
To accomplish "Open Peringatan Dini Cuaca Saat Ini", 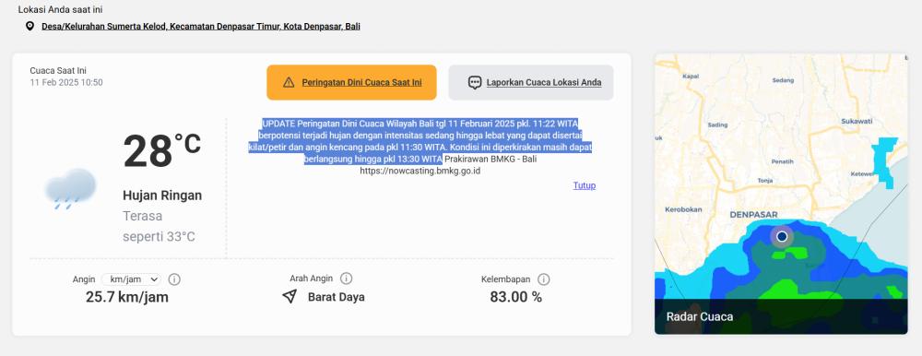I will 351,82.
